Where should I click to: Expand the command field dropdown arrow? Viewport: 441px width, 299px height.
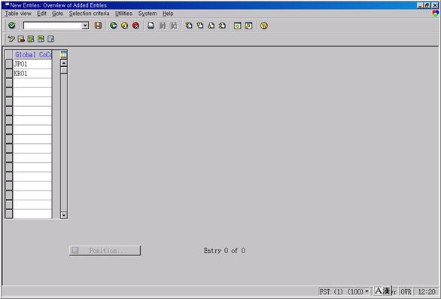pos(85,26)
